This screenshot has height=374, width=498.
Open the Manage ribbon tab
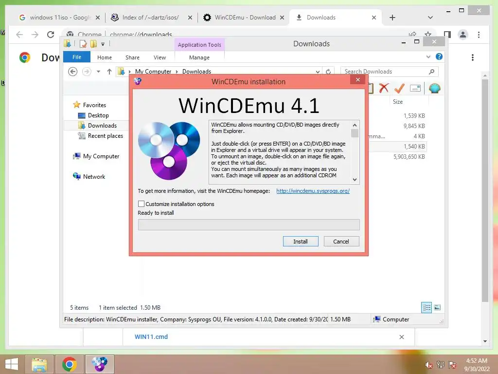[x=199, y=57]
